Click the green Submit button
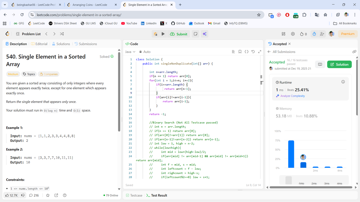 pos(179,34)
